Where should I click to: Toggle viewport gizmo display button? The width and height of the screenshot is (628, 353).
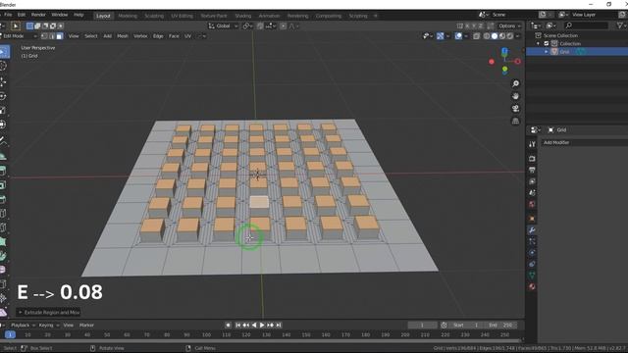pyautogui.click(x=441, y=36)
